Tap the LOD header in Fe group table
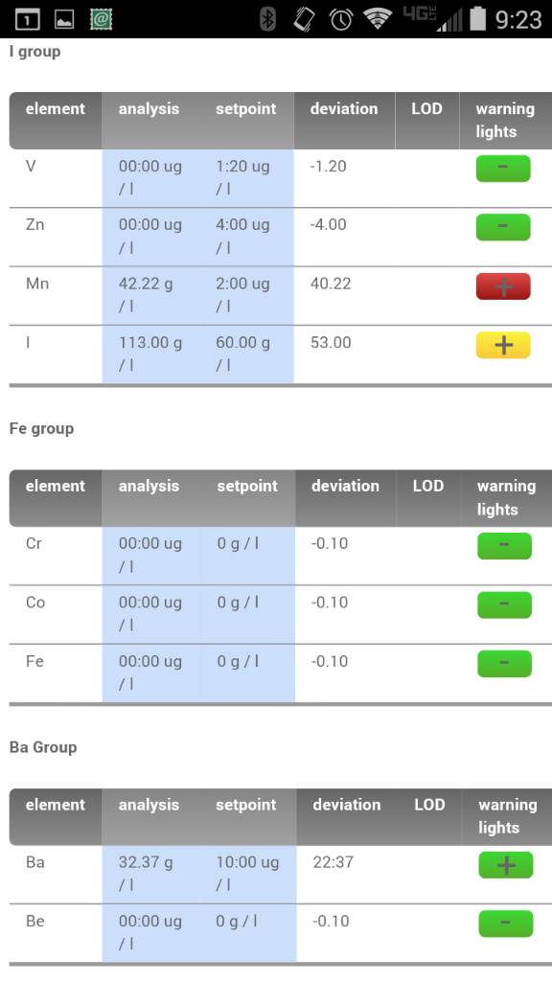The height and width of the screenshot is (981, 552). [428, 486]
